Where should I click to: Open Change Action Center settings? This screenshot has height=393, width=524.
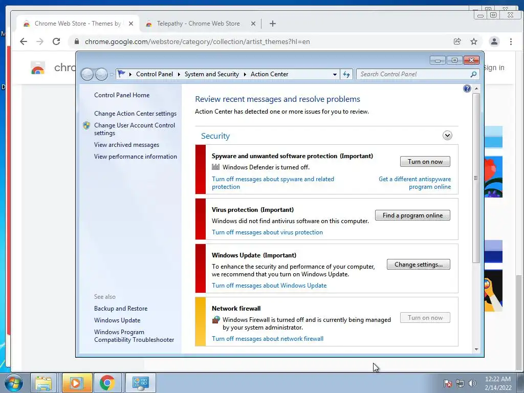click(x=135, y=114)
